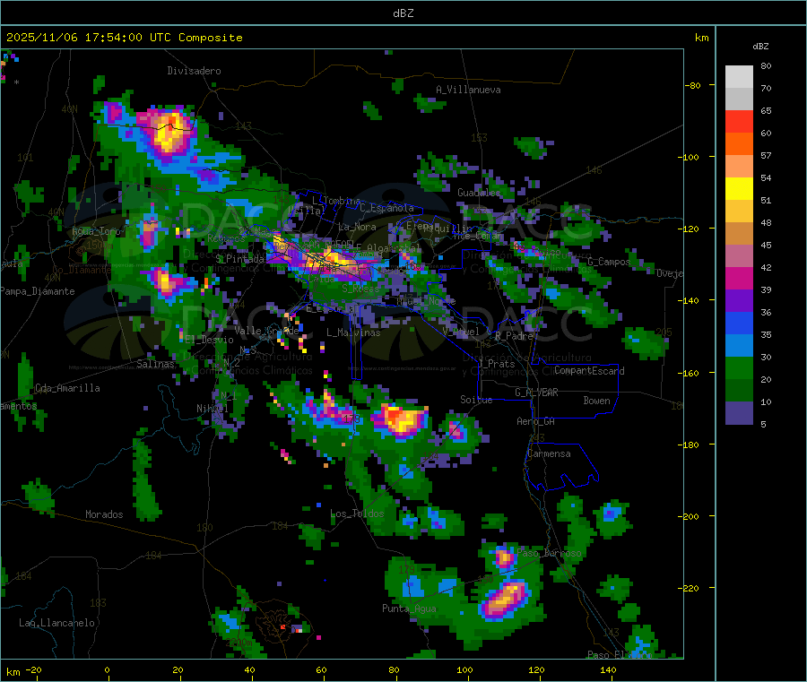Click the -220 km vertical axis tick label
807x682 pixels.
point(690,589)
